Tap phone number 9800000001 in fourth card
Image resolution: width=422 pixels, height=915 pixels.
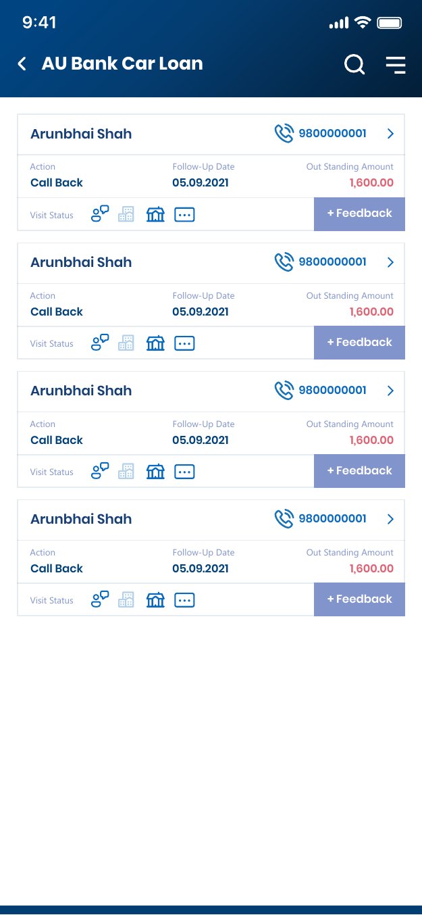click(x=333, y=518)
